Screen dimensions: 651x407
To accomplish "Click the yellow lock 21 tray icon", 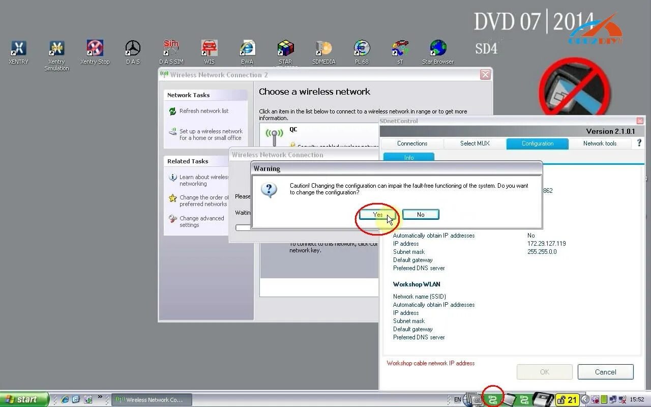I will coord(567,399).
